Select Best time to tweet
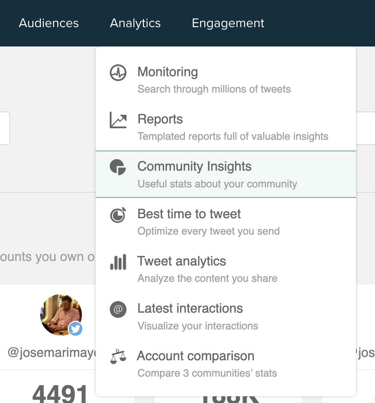Viewport: 375px width, 403px height. [189, 214]
